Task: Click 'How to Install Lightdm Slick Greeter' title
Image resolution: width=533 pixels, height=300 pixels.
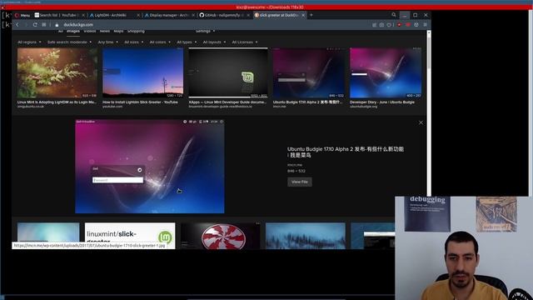Action: (140, 102)
